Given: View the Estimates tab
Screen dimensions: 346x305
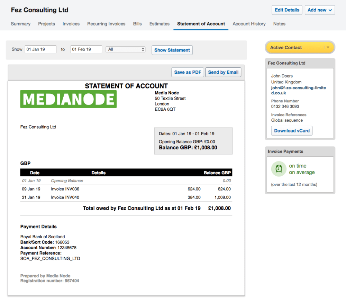Looking at the screenshot, I should pyautogui.click(x=159, y=24).
